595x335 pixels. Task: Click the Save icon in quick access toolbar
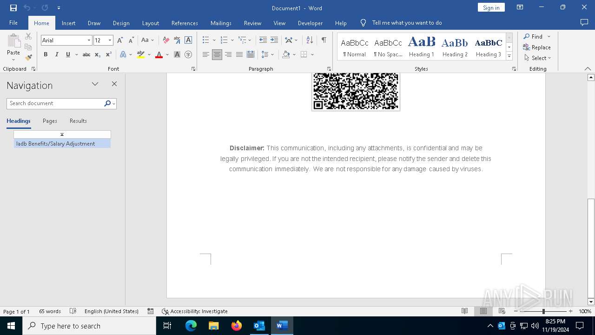(13, 8)
